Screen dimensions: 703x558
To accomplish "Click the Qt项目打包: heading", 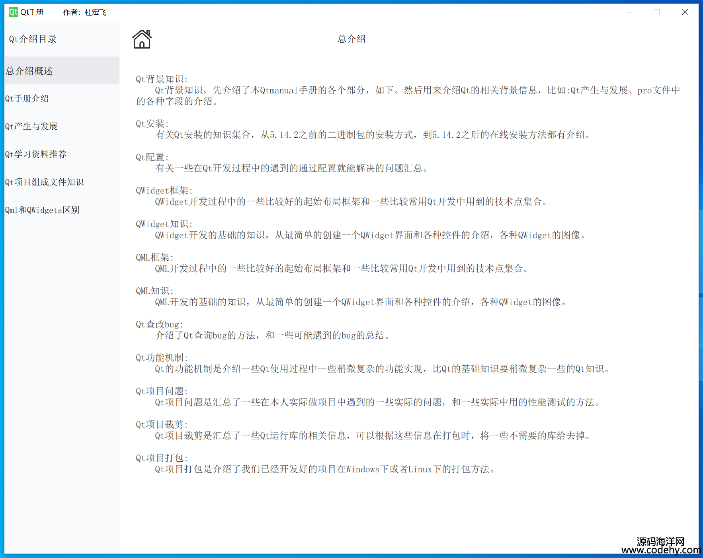I will [162, 458].
